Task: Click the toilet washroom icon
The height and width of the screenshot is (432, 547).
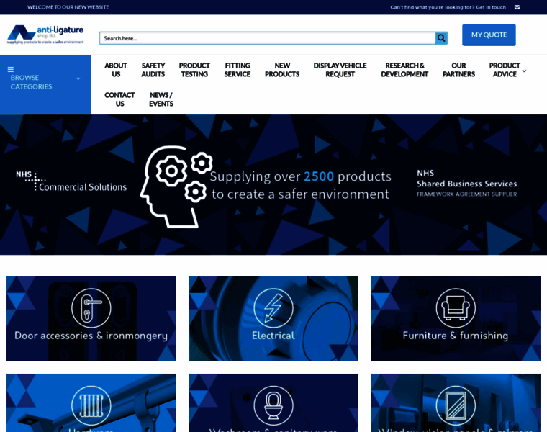Action: [x=273, y=405]
